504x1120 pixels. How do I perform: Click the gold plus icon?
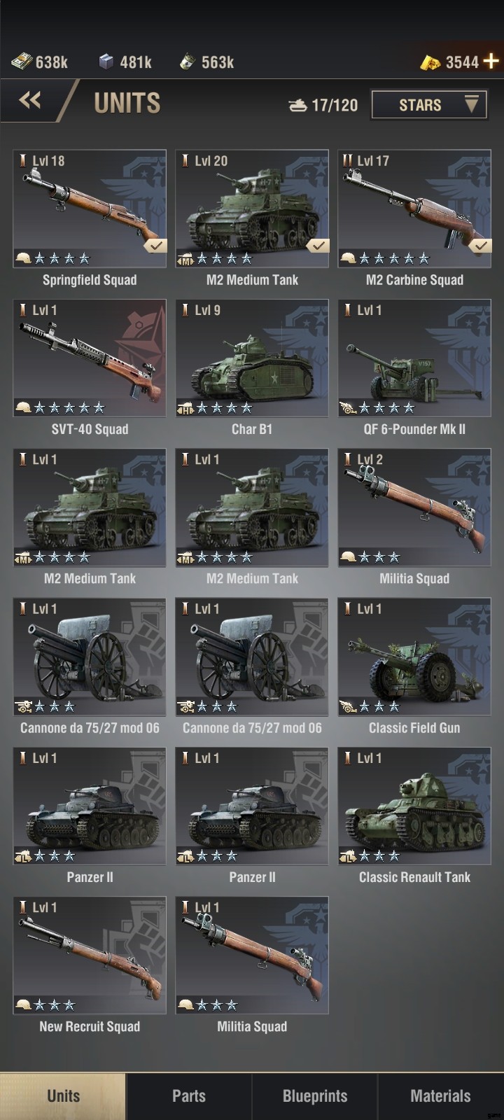(491, 62)
